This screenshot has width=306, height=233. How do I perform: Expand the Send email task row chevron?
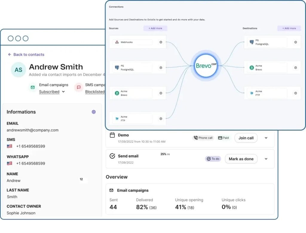pos(266,159)
